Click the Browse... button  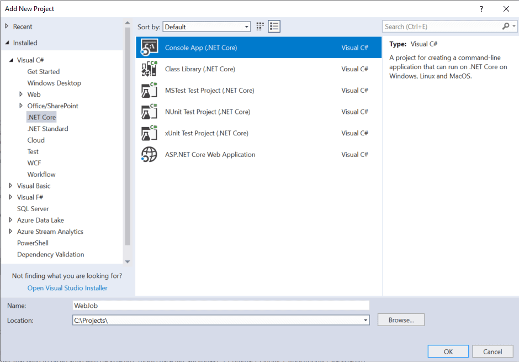pos(401,320)
